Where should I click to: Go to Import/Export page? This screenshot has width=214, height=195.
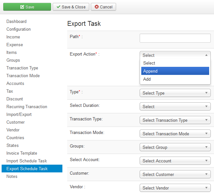click(x=19, y=115)
